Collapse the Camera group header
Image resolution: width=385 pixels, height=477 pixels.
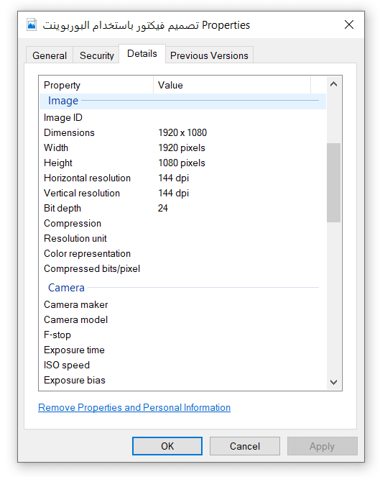click(66, 288)
